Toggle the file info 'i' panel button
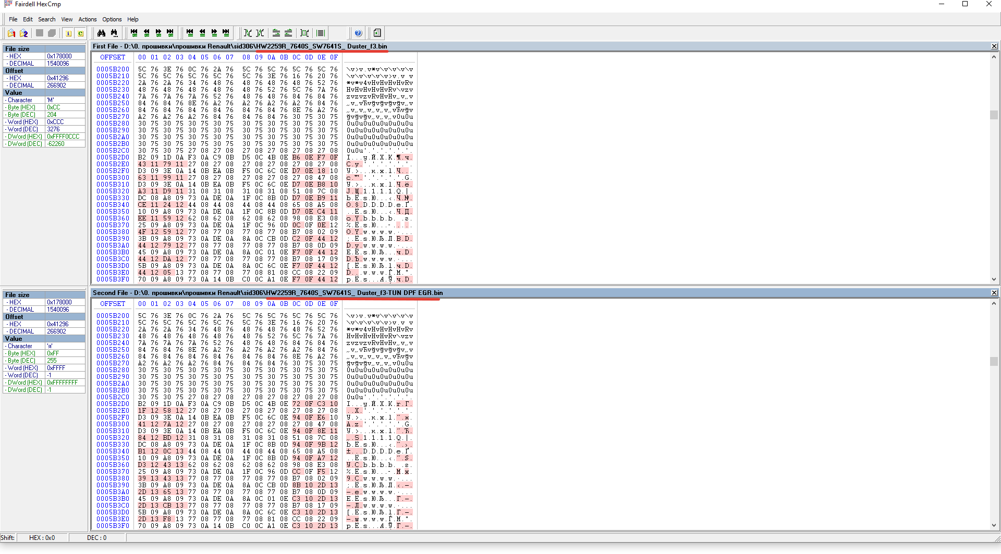The width and height of the screenshot is (1001, 554). 68,33
